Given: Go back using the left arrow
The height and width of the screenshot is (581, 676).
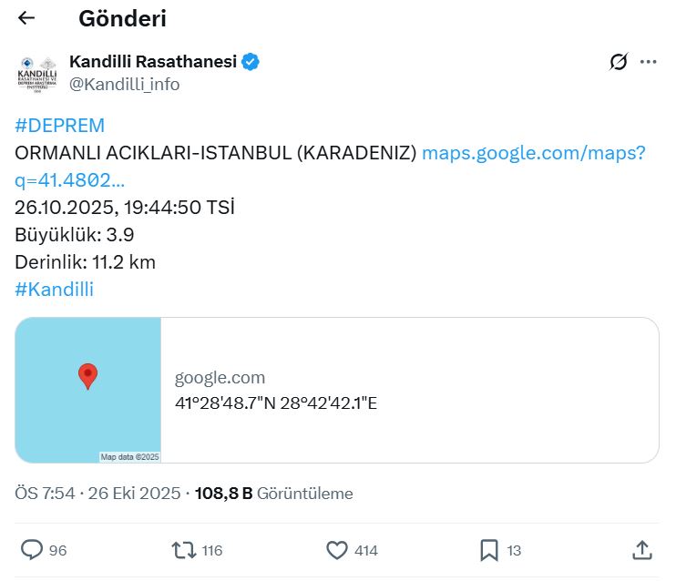Looking at the screenshot, I should [x=26, y=18].
